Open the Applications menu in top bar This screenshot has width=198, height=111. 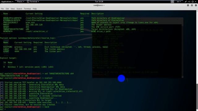click(7, 2)
